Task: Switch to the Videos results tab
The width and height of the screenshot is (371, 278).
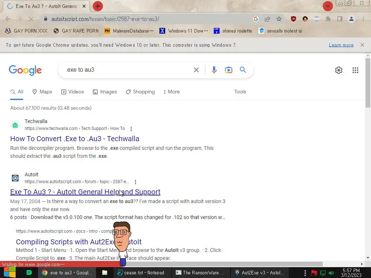Action: (x=72, y=92)
